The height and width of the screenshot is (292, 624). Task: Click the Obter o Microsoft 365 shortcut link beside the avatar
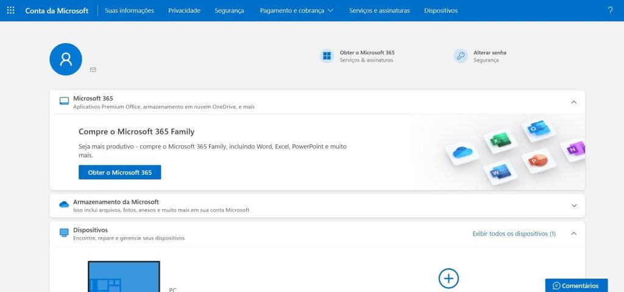(367, 52)
